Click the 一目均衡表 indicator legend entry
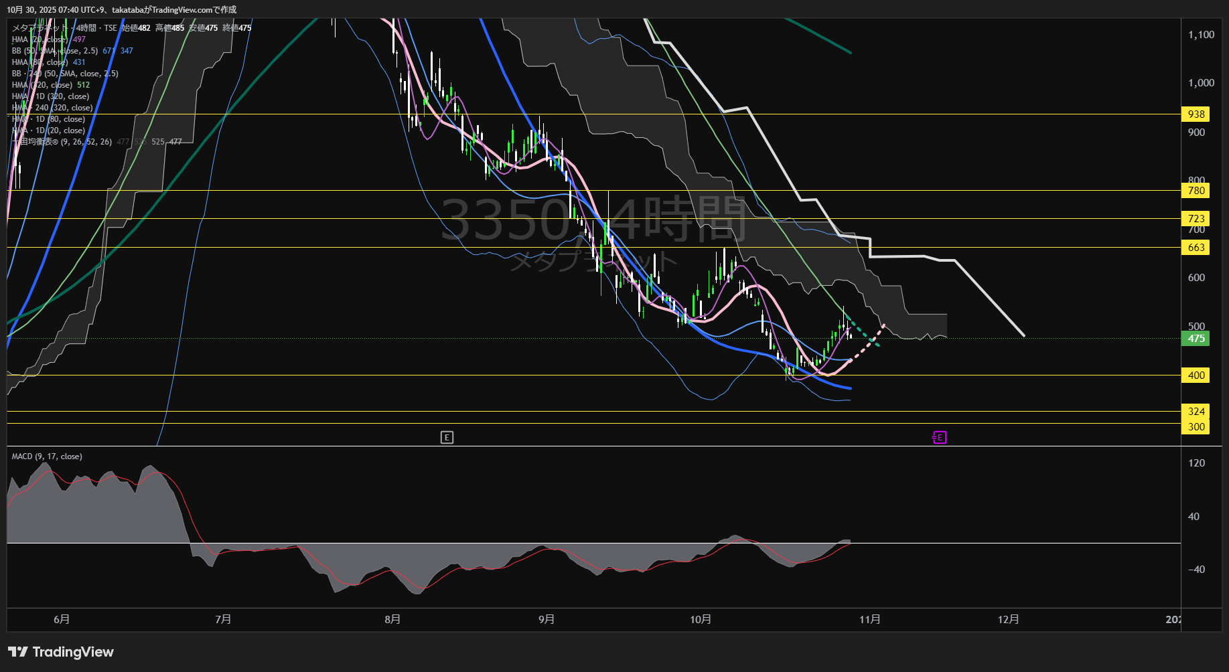This screenshot has width=1229, height=672. tap(62, 142)
